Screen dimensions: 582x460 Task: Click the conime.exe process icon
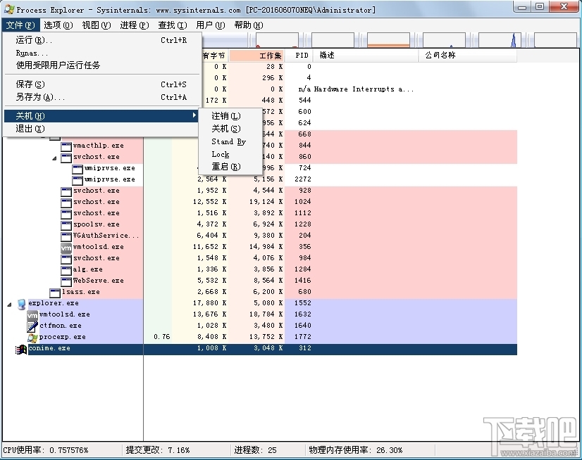coord(21,348)
